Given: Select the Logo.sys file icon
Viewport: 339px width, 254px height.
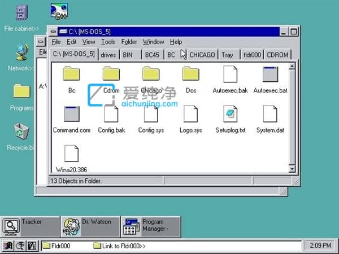Looking at the screenshot, I should pos(190,114).
